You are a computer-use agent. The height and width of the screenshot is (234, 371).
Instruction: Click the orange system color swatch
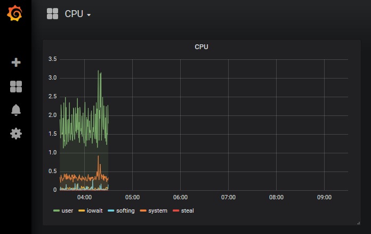tap(143, 211)
